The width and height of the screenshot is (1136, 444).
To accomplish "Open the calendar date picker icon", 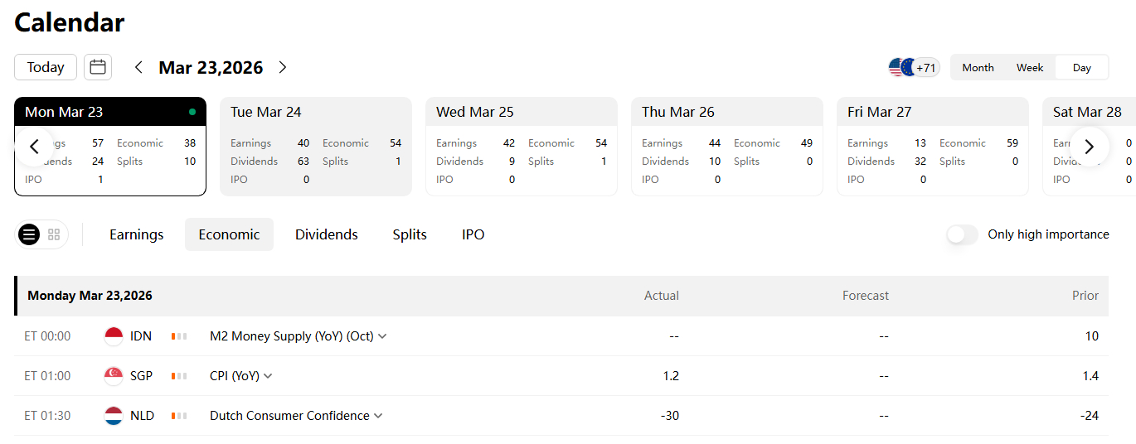I will click(98, 67).
